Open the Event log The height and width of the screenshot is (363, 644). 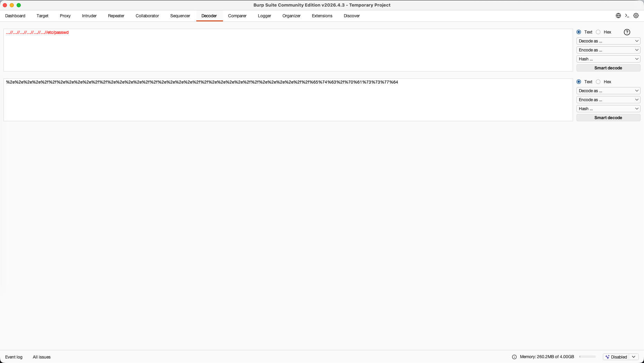click(x=14, y=357)
